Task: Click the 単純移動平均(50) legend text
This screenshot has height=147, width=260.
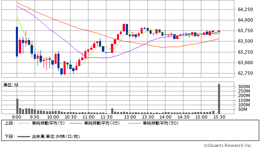Action: tap(161, 123)
